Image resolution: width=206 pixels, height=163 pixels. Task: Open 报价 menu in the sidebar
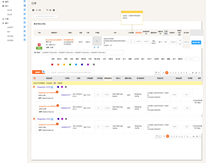click(6, 6)
